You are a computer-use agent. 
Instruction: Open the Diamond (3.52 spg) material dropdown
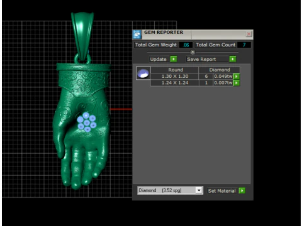coord(199,190)
